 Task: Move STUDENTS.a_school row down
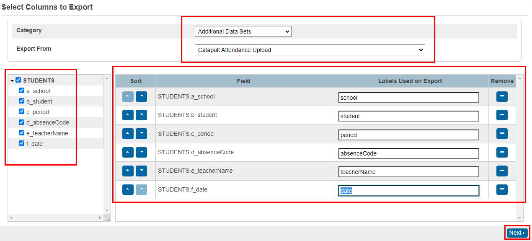tap(142, 97)
